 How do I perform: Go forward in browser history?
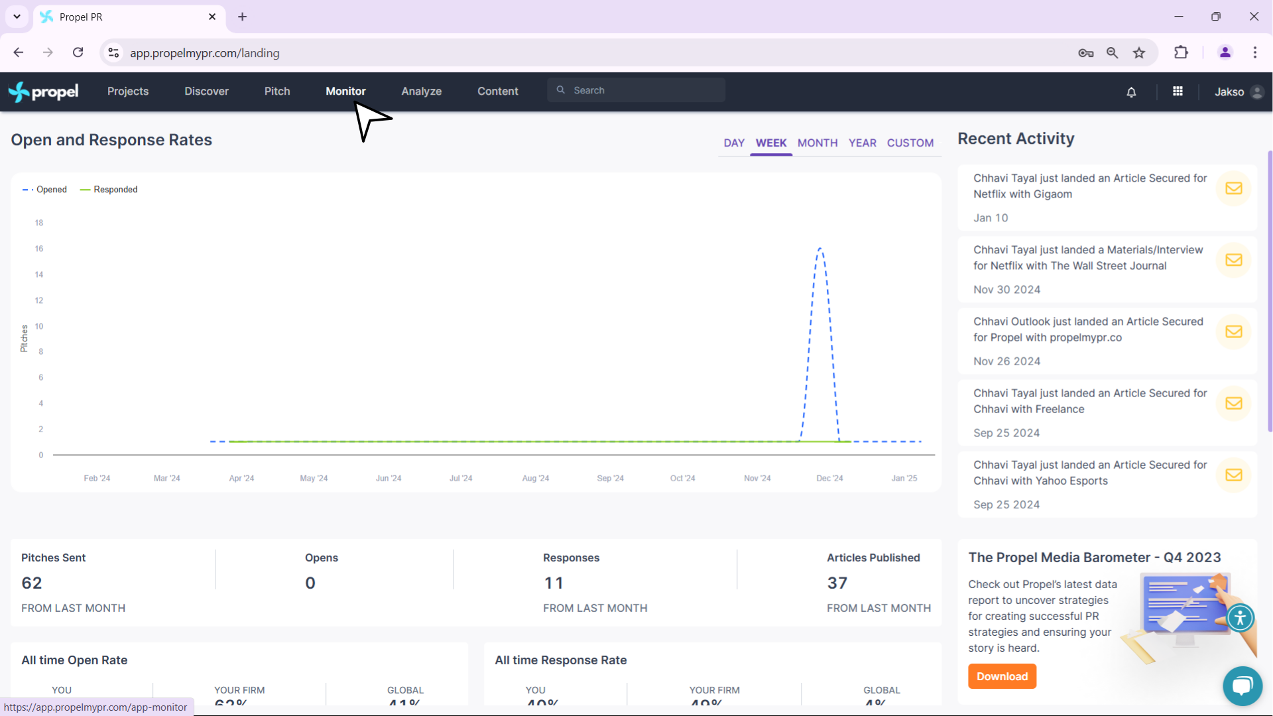(x=48, y=52)
